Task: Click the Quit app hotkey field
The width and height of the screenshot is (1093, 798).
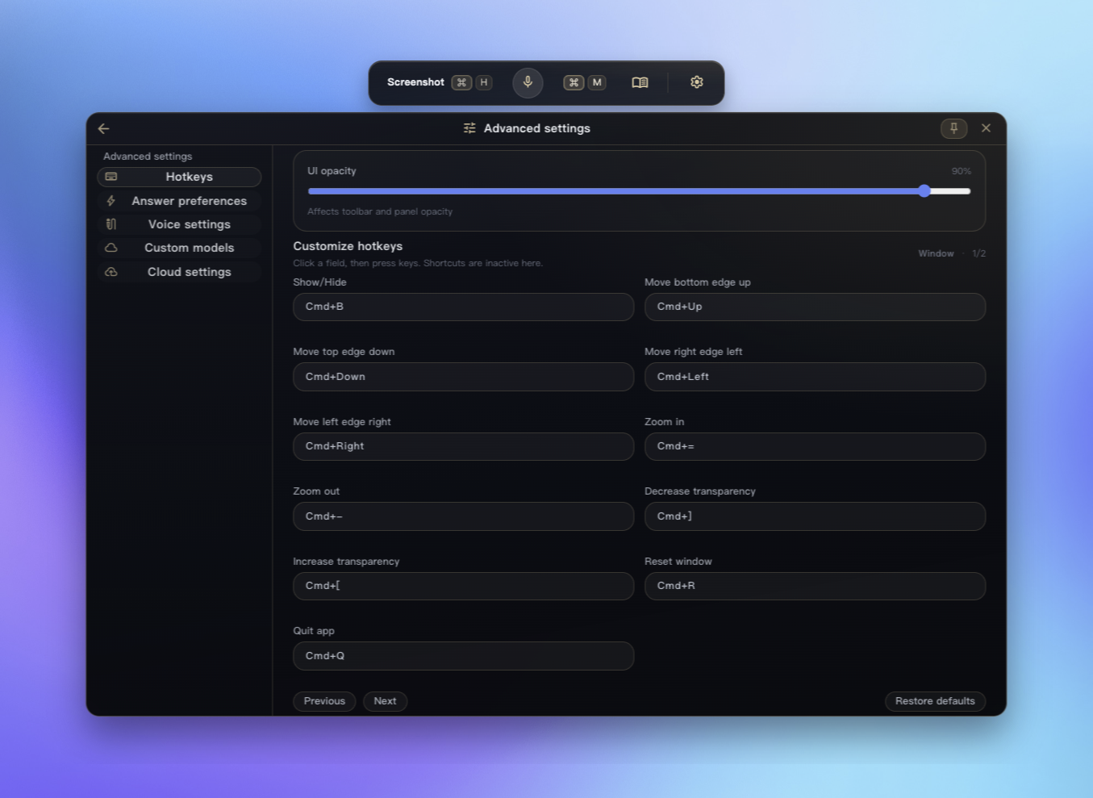Action: tap(463, 656)
